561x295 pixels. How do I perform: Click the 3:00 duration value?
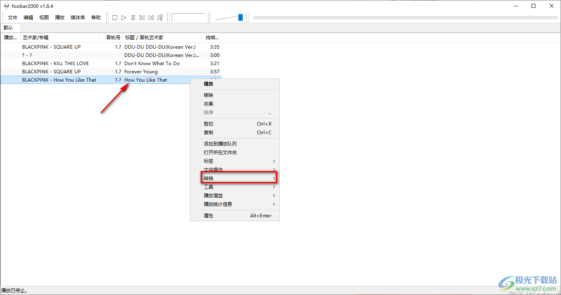(215, 55)
